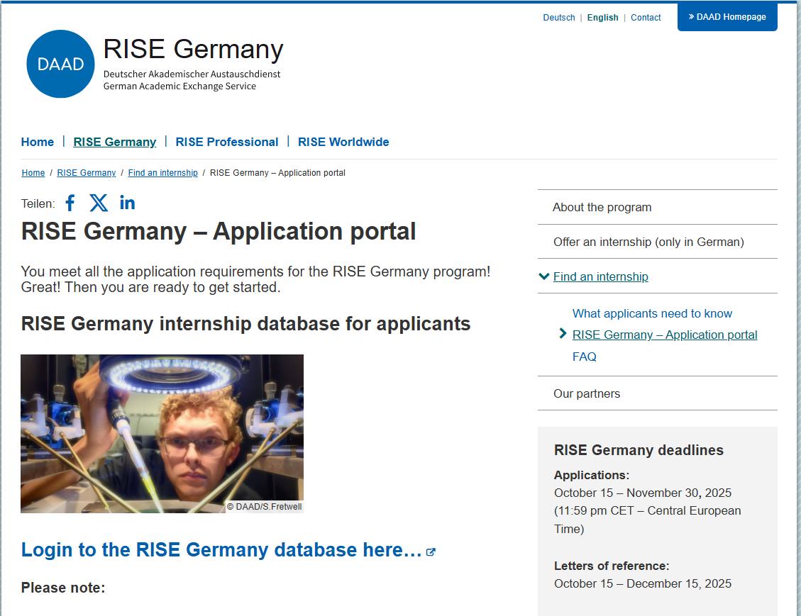Image resolution: width=801 pixels, height=616 pixels.
Task: Open Offer an internship sidebar item
Action: coord(658,242)
